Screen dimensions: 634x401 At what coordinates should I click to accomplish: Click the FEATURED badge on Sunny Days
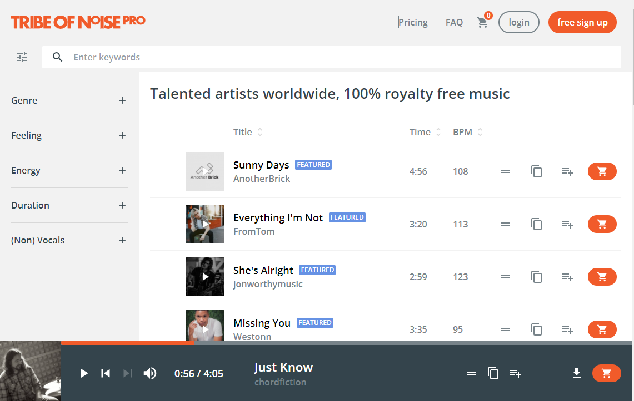tap(313, 165)
